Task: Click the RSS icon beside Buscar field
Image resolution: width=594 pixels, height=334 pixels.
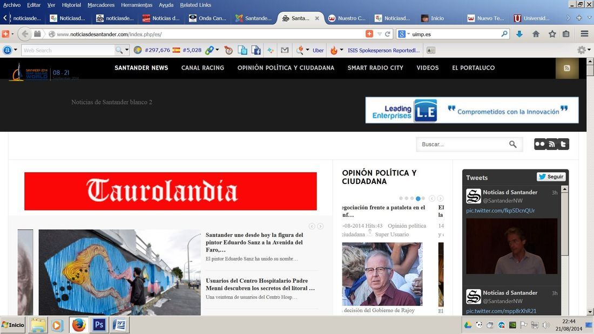Action: [552, 144]
